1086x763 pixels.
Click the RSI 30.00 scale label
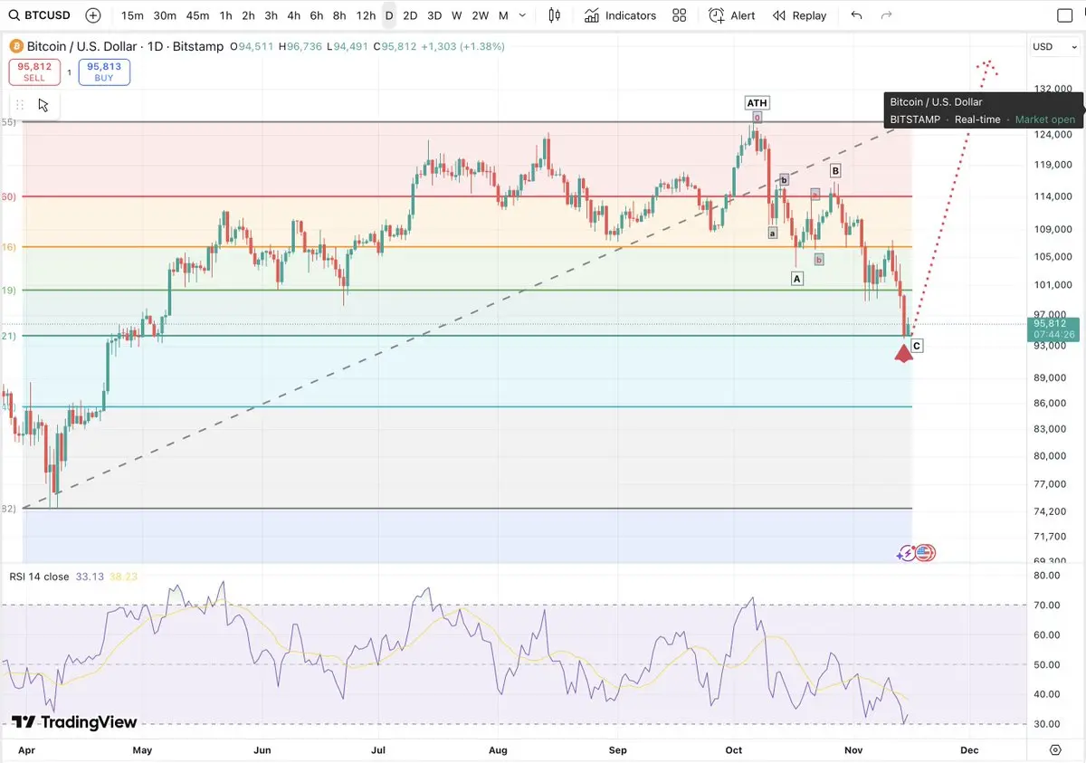pyautogui.click(x=1045, y=724)
